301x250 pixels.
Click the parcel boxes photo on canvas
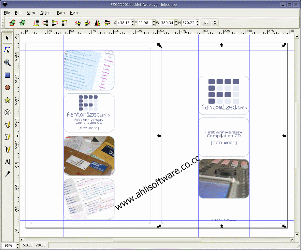(89, 156)
